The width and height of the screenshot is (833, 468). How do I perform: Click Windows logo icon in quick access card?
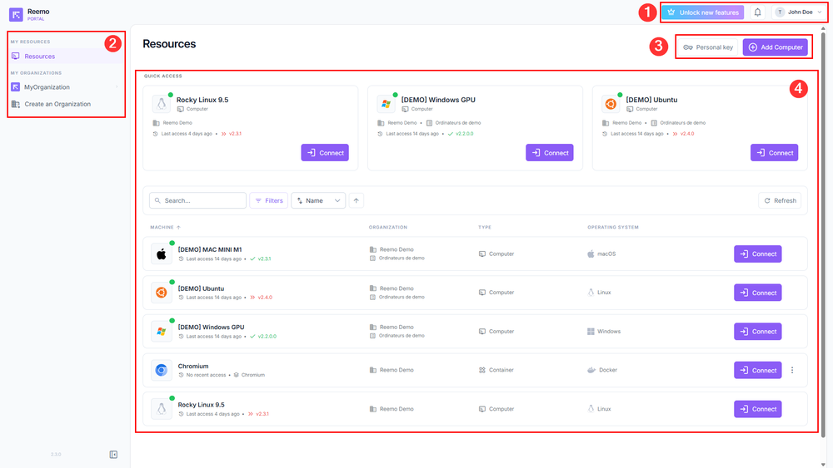(387, 104)
